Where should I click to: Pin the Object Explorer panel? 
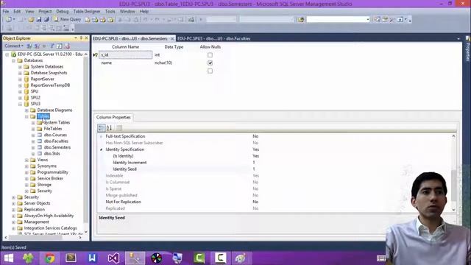pos(81,38)
